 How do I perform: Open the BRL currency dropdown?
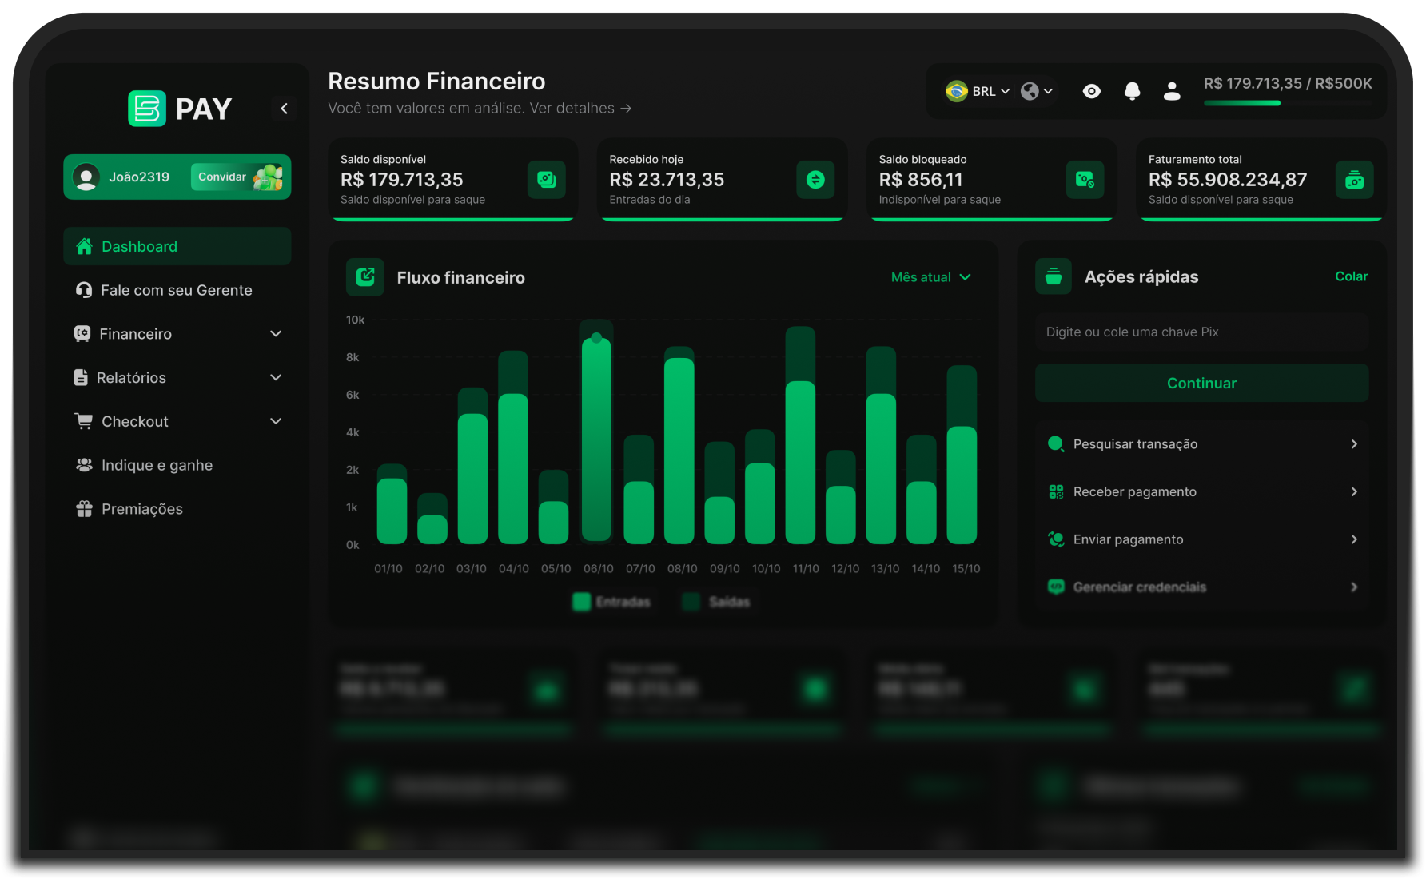(x=978, y=92)
